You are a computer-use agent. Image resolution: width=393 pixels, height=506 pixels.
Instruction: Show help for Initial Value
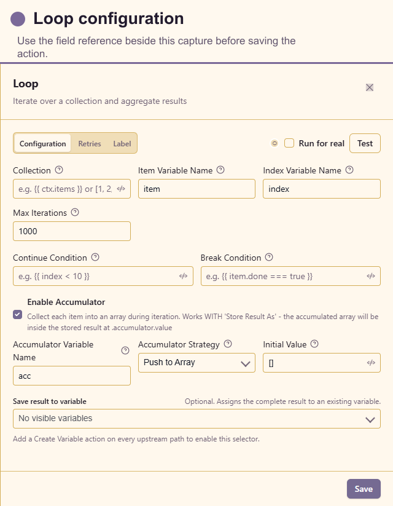coord(314,344)
